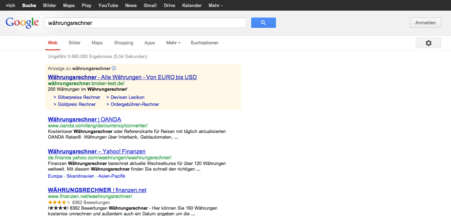This screenshot has height=216, width=451.
Task: Switch to the Bilder results tab
Action: pyautogui.click(x=75, y=43)
